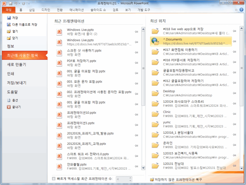Expand quick access toolbar customize dropdown
Viewport: 246px width, 185px height.
point(29,4)
